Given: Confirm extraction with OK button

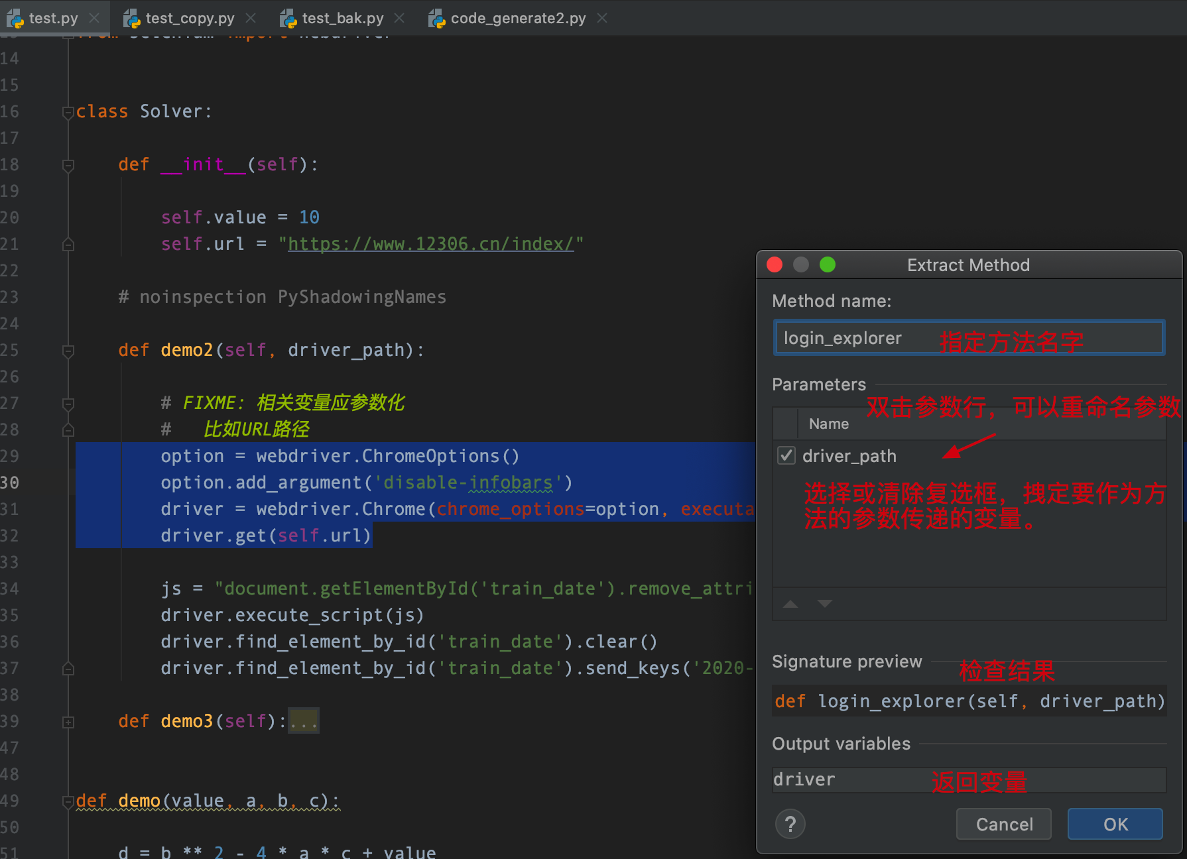Looking at the screenshot, I should click(1115, 824).
